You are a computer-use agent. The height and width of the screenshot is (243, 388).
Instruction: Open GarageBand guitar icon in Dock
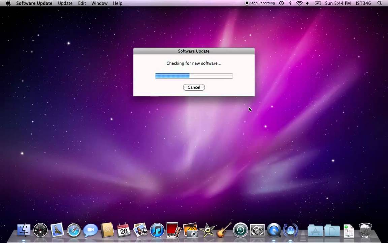(x=224, y=230)
